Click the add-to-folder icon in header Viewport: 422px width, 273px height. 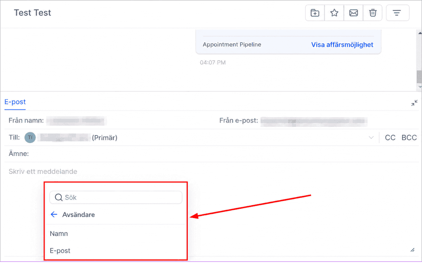pos(315,13)
